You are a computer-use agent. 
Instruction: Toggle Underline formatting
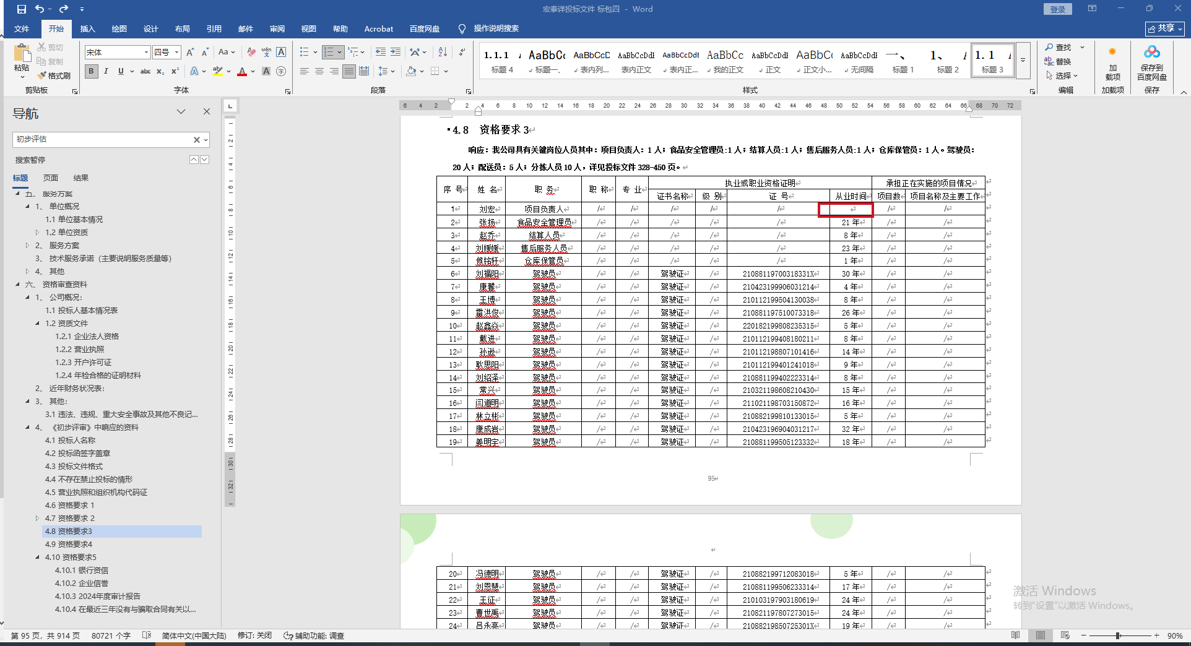click(x=121, y=72)
